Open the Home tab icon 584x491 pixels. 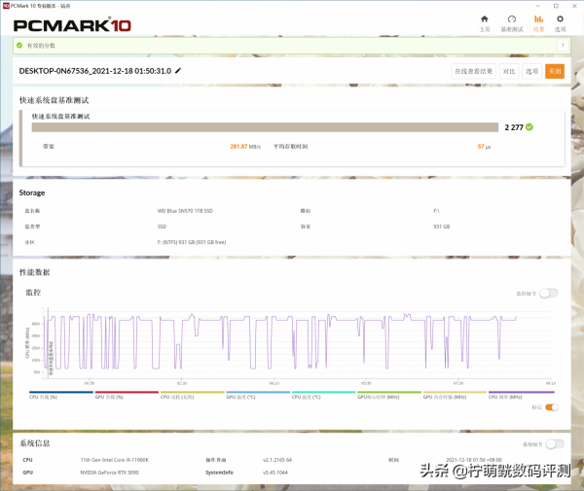pos(484,19)
